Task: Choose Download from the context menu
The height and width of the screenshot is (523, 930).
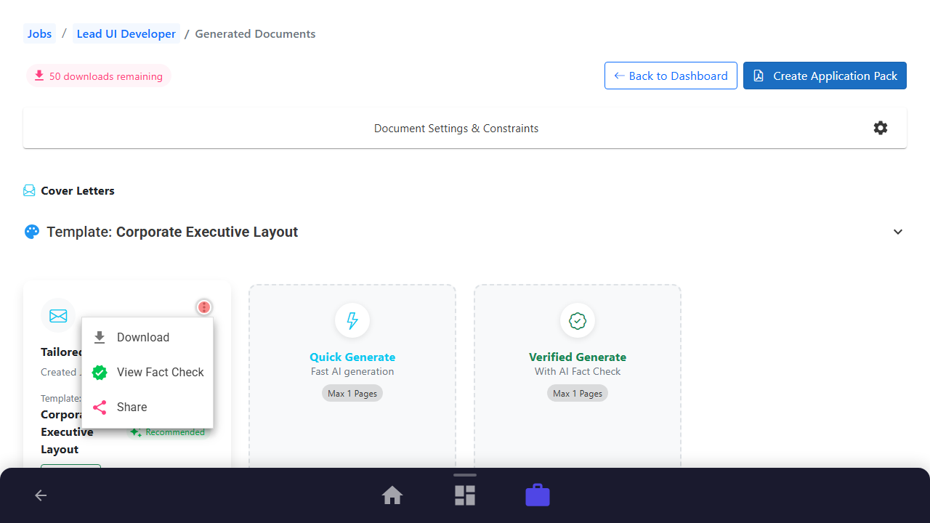Action: point(147,337)
